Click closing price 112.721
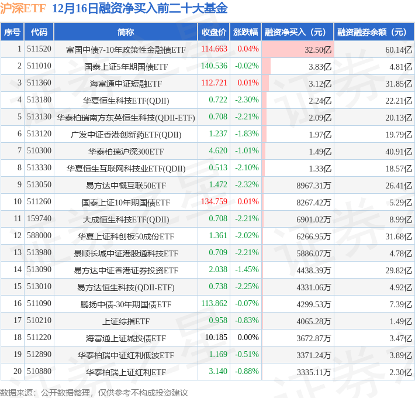 tap(214, 83)
